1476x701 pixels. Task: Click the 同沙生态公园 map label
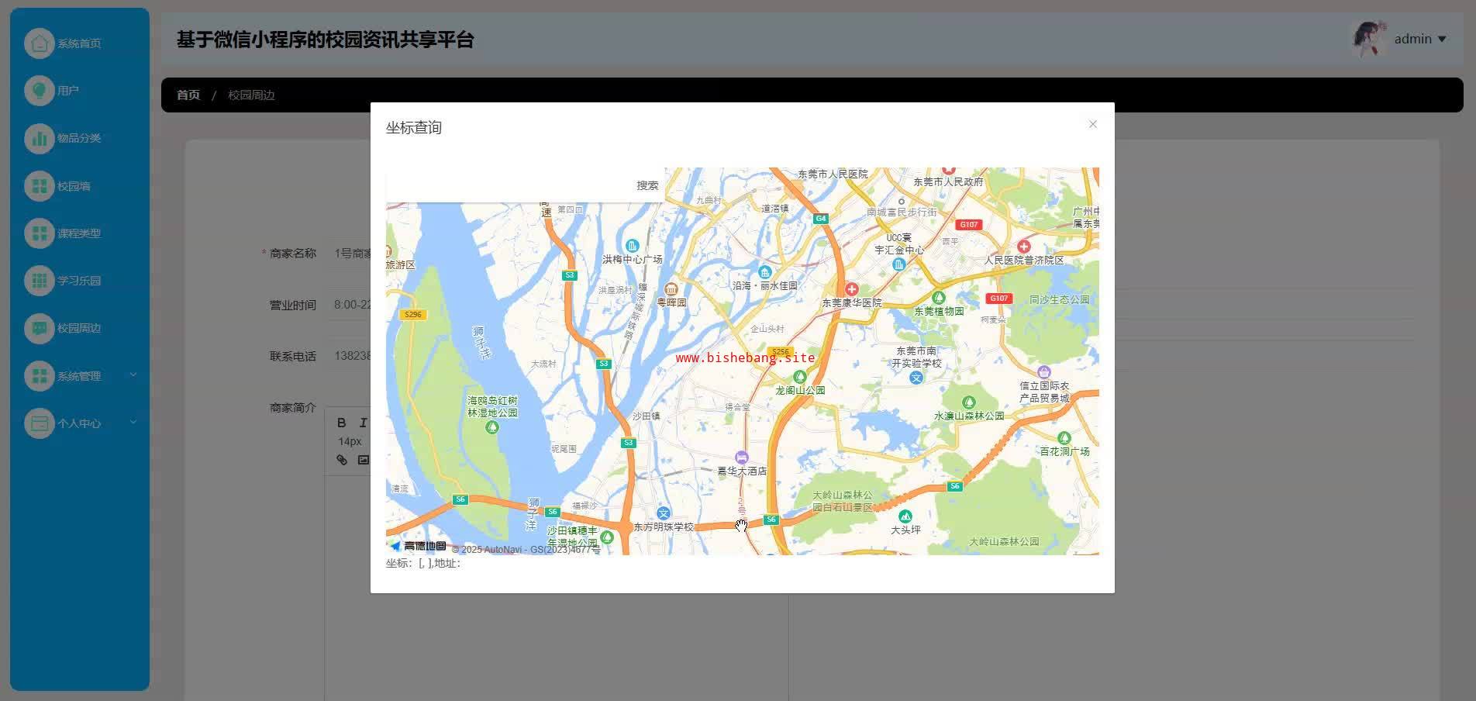click(x=1059, y=299)
